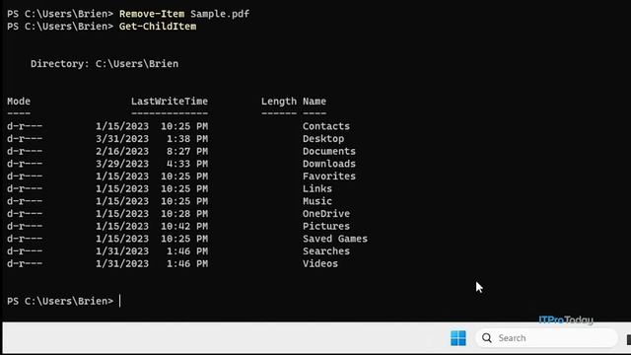Screen dimensions: 631x355
Task: Click the Desktop directory name
Action: [323, 139]
